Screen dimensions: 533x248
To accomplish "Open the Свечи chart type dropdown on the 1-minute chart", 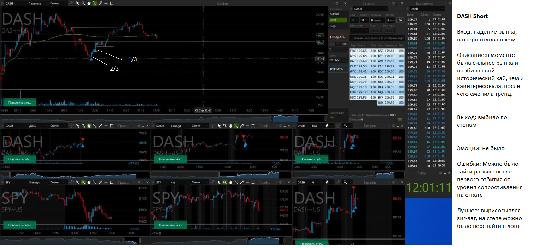I will [x=59, y=3].
